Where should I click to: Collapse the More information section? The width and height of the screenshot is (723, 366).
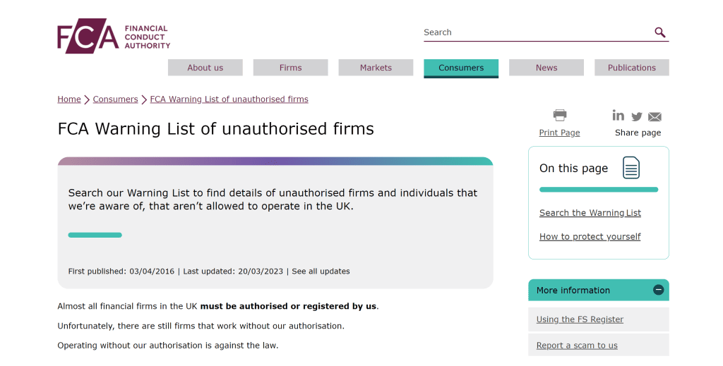[x=658, y=290]
